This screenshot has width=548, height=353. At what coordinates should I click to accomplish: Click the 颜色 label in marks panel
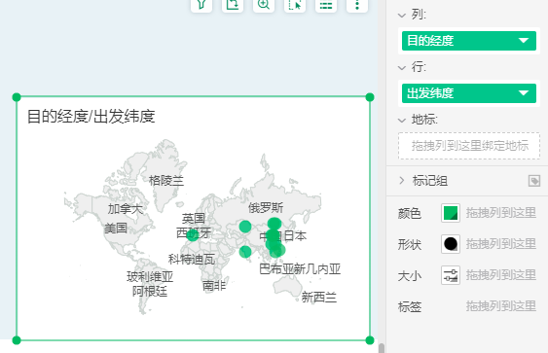pos(410,213)
